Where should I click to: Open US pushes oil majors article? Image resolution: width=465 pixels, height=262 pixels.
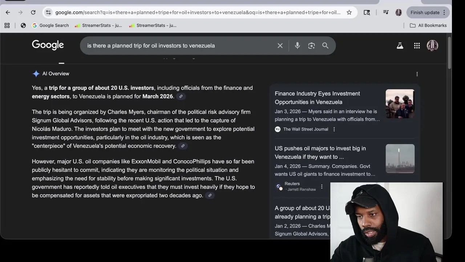[x=320, y=152]
